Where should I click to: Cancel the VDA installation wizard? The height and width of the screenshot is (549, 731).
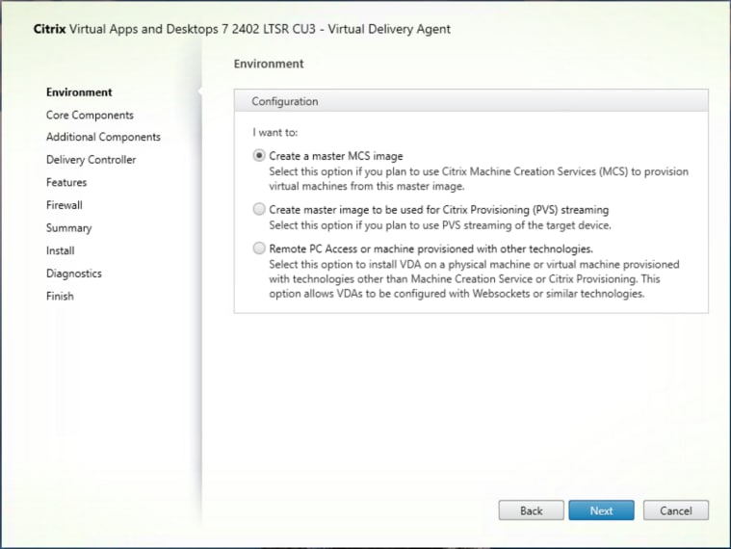(x=675, y=510)
